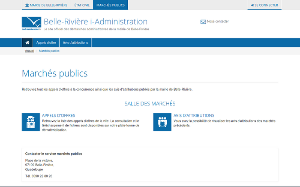Click the envelope contact icon

point(203,22)
